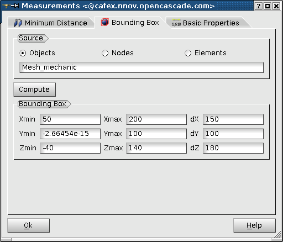Click the pin icon in title bar
The width and height of the screenshot is (283, 242).
point(15,6)
